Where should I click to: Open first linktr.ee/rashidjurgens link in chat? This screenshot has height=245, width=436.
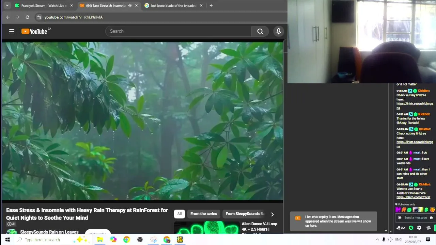click(415, 106)
